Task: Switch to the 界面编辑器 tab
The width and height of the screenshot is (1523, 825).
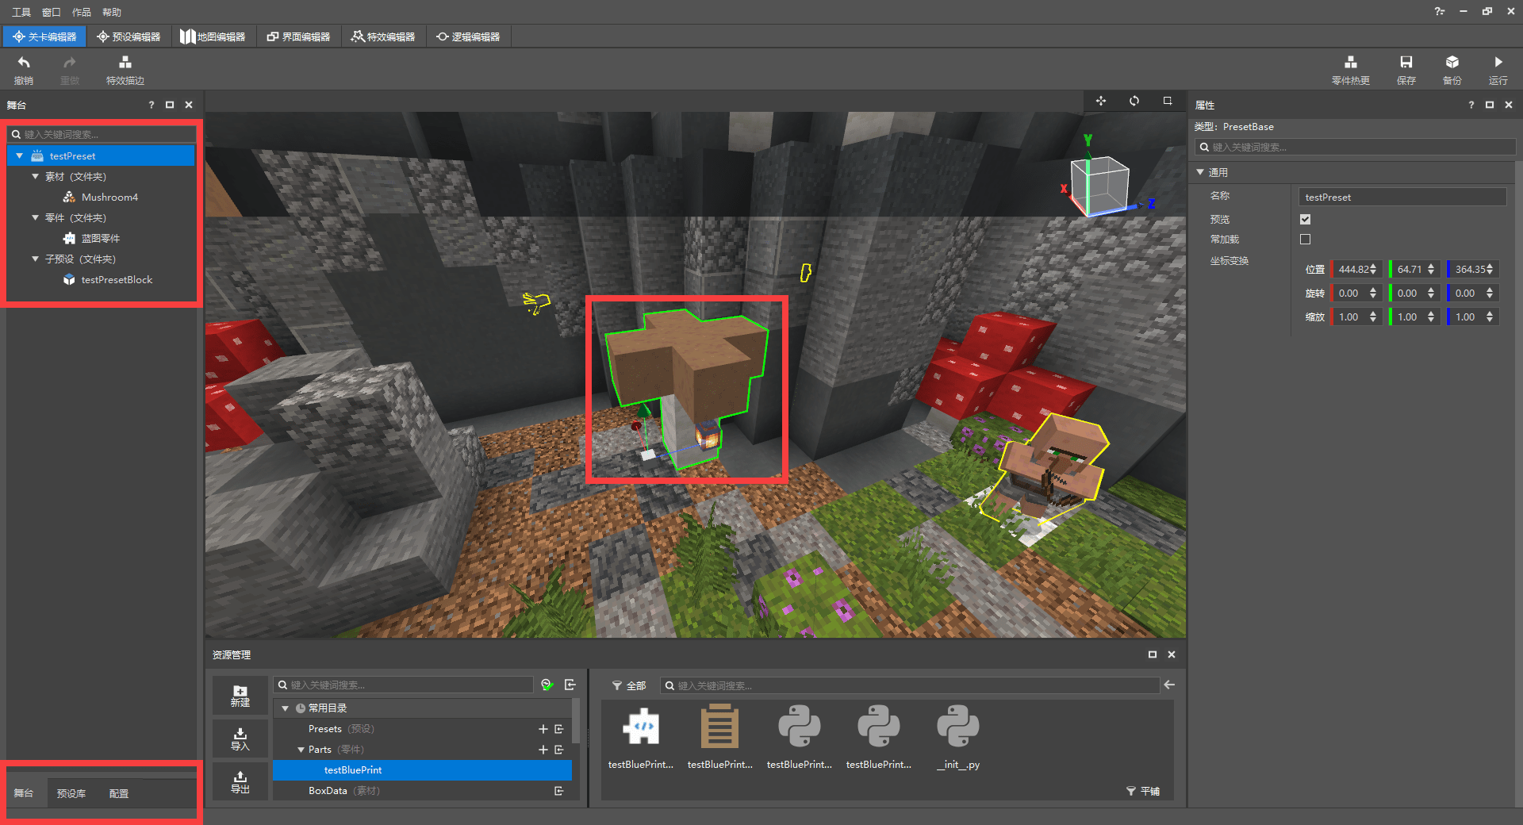Action: point(298,36)
